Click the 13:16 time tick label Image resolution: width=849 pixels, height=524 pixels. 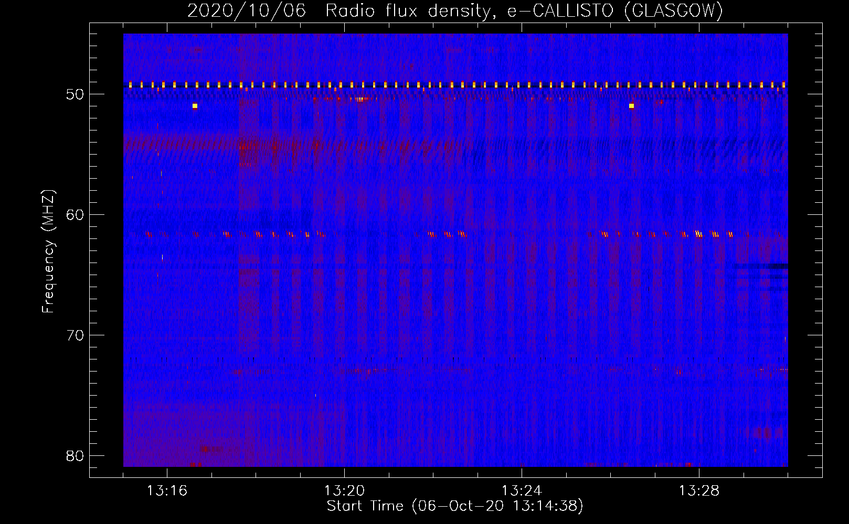(167, 491)
